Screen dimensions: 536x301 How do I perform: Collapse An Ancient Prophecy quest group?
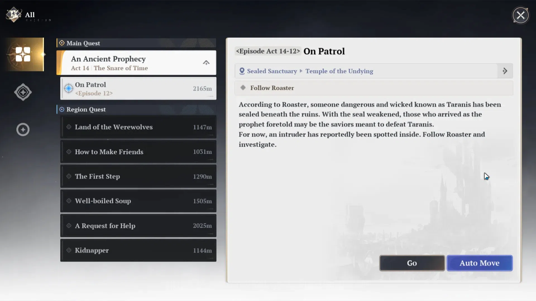206,63
